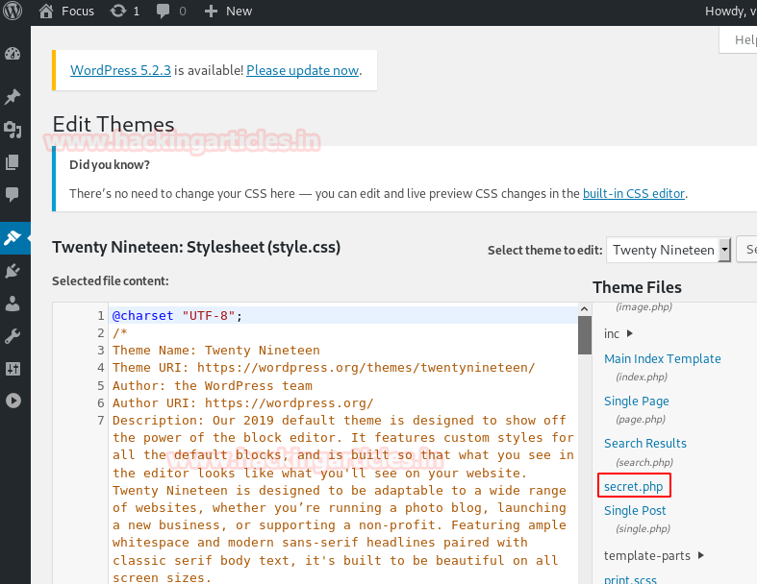Open the Search Results template file
Image resolution: width=757 pixels, height=584 pixels.
645,443
